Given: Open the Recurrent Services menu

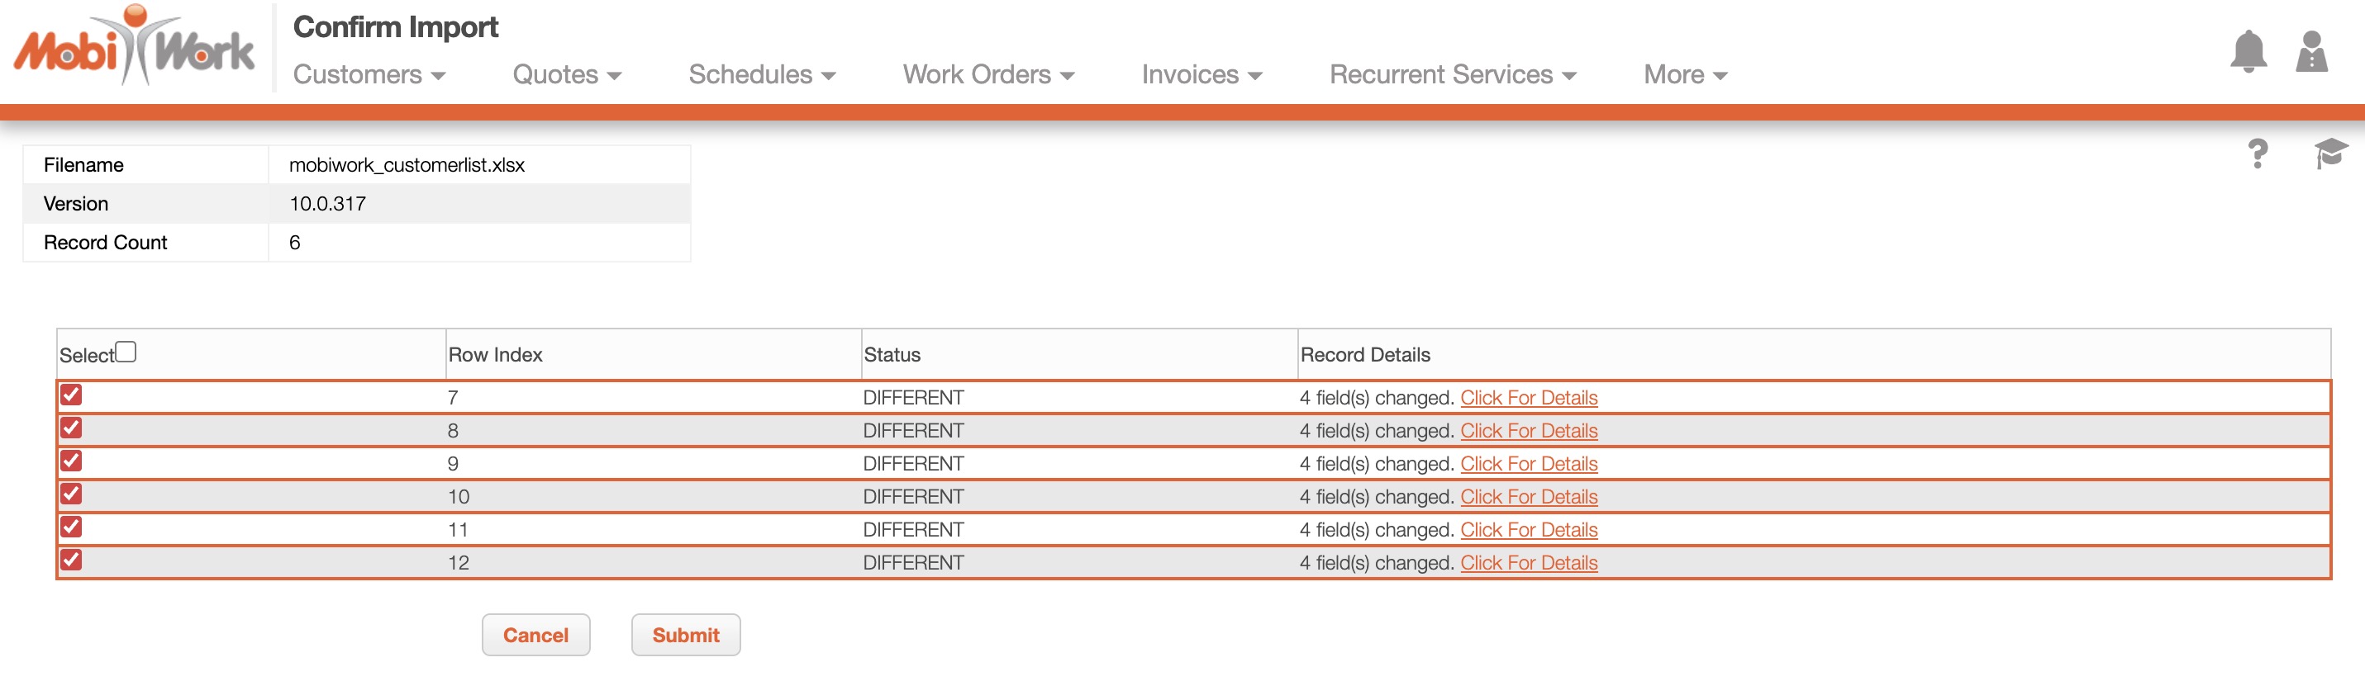Looking at the screenshot, I should coord(1453,75).
